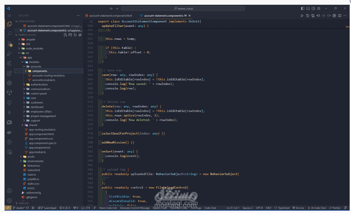Click the UTF-8 encoding indicator
The width and height of the screenshot is (351, 213).
pyautogui.click(x=259, y=208)
